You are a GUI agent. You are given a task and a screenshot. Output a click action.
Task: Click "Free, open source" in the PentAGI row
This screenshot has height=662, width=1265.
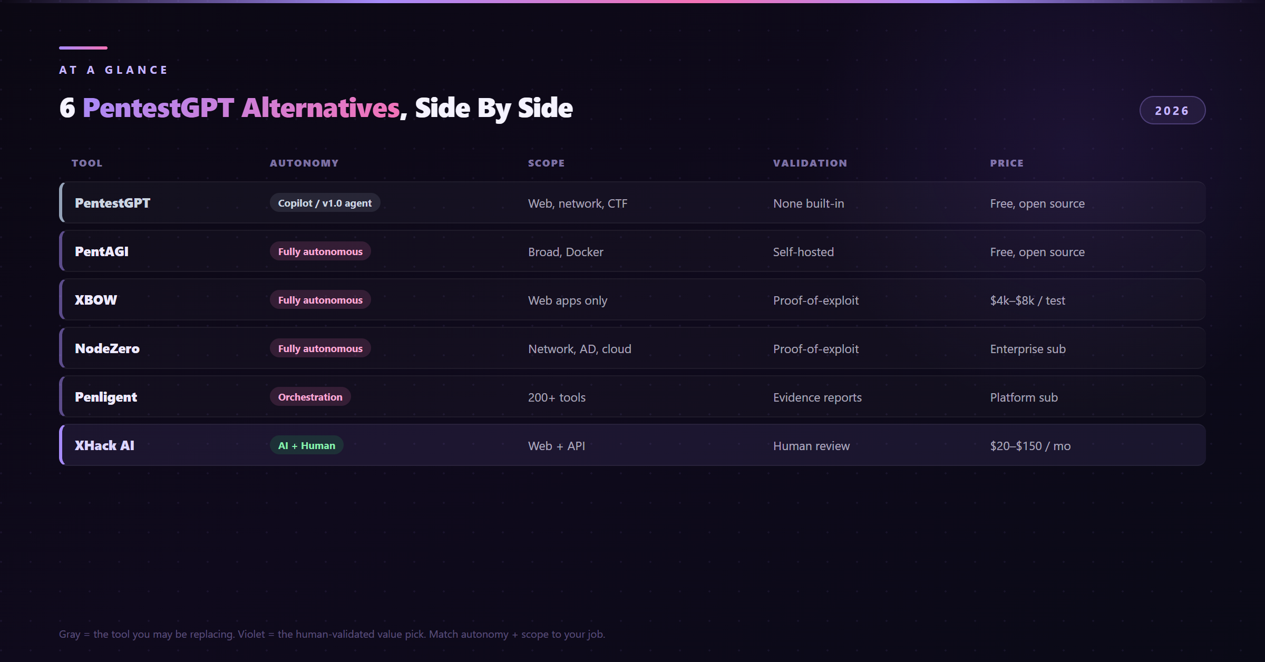(1037, 252)
